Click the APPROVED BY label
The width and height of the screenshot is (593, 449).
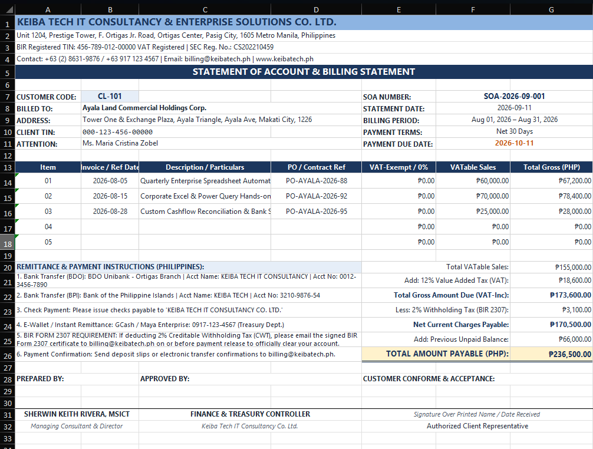pos(164,379)
